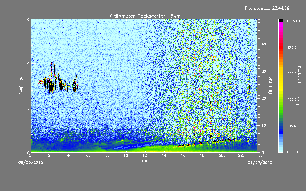306x191 pixels.
Task: Click the '<= 0.0' colorbar value
Action: point(293,152)
